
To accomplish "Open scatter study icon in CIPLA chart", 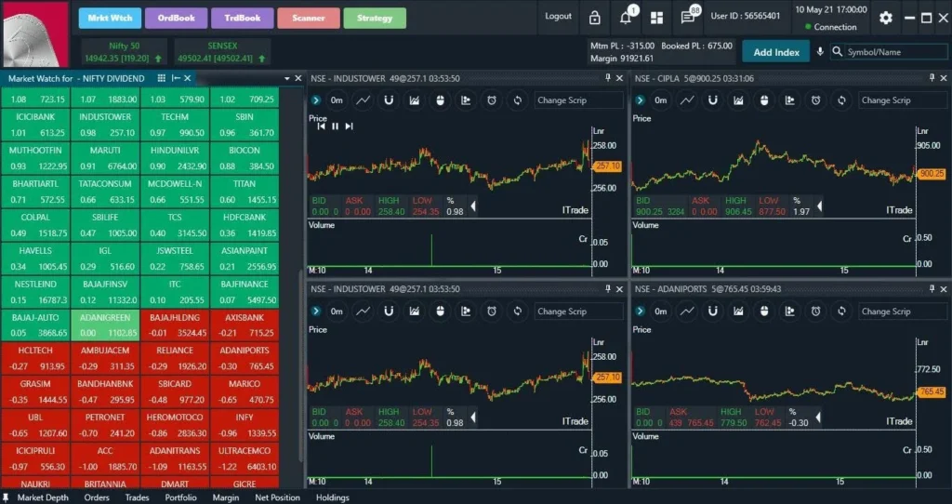I will click(x=790, y=100).
